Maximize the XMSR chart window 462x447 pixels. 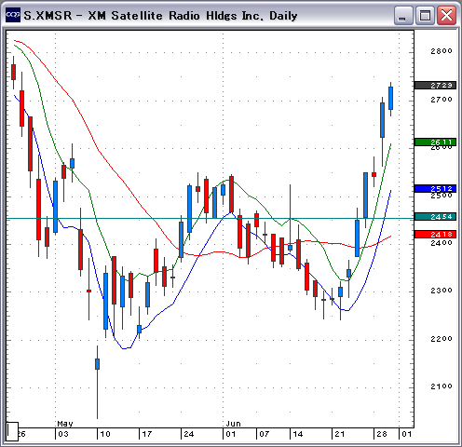[425, 15]
